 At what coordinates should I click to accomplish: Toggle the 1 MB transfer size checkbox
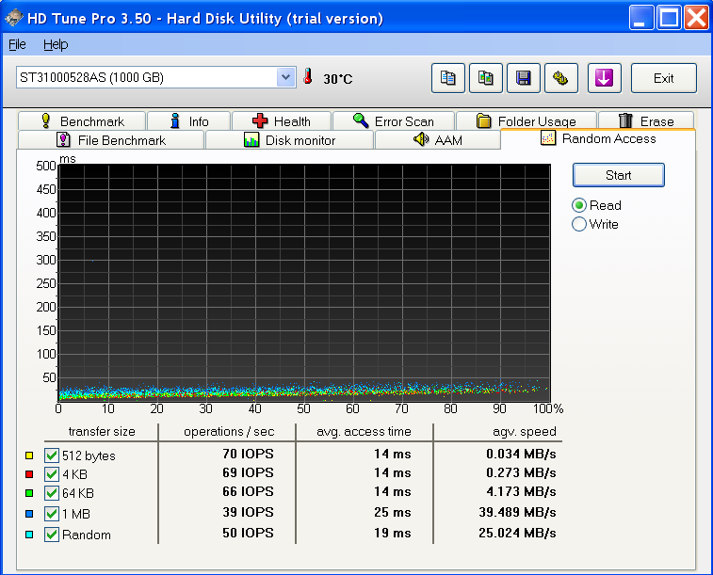(x=52, y=515)
